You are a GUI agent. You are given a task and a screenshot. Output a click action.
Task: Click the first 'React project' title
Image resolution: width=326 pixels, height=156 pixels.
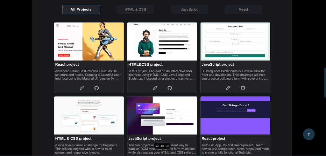coord(67,64)
